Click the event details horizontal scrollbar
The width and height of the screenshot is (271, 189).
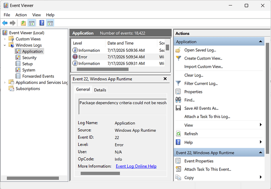pos(100,173)
